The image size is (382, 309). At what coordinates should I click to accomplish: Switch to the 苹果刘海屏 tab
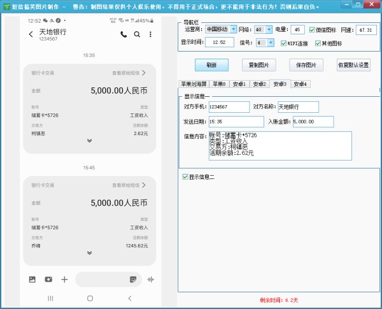[x=194, y=84]
